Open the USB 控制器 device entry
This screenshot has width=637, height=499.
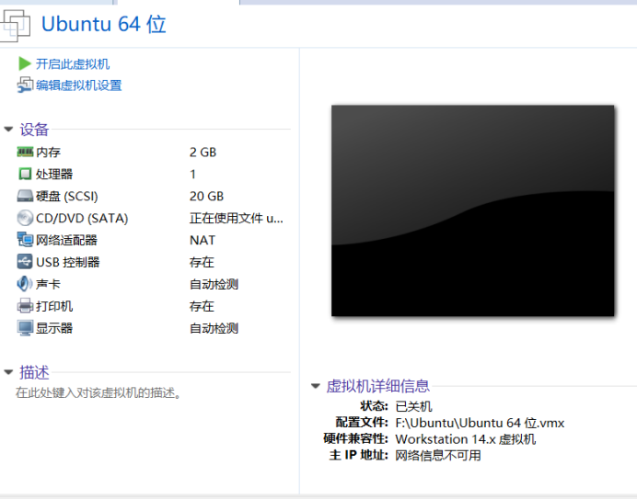pos(68,262)
